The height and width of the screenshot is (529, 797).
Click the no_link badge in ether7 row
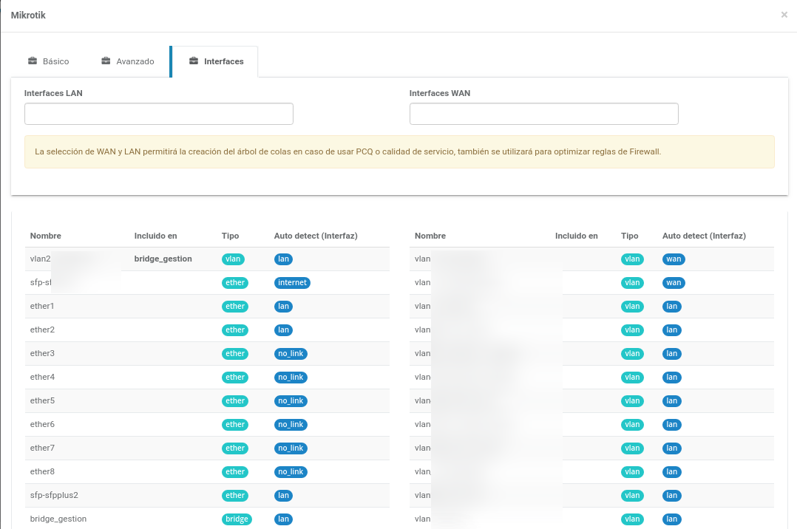pyautogui.click(x=291, y=448)
